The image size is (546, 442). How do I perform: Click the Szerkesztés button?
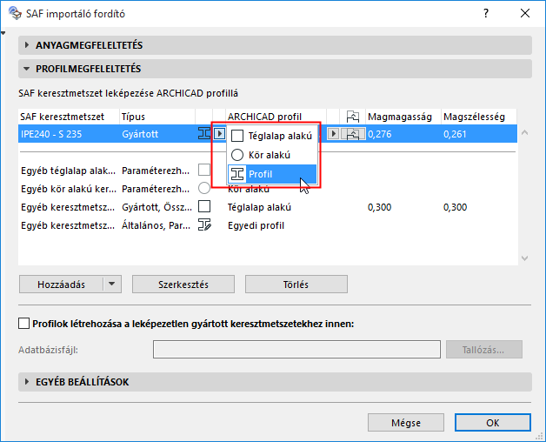click(183, 285)
